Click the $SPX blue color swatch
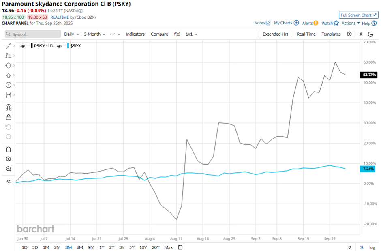Viewport: 381px width, 251px height. coord(68,46)
